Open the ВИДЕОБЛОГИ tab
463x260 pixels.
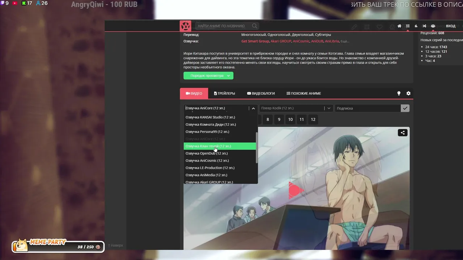261,93
